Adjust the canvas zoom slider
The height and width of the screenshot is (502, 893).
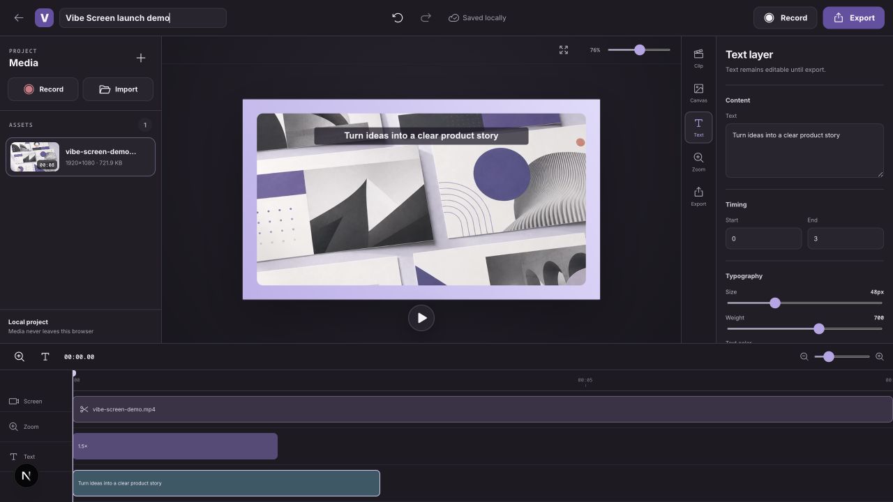(x=639, y=50)
